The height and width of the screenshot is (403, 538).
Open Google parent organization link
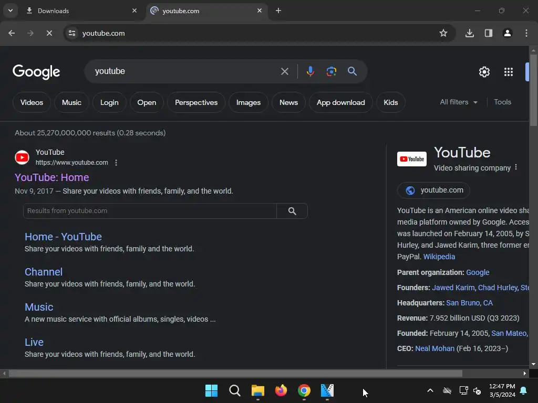478,272
